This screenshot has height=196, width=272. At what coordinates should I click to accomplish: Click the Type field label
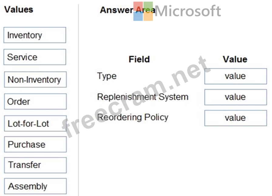point(107,76)
